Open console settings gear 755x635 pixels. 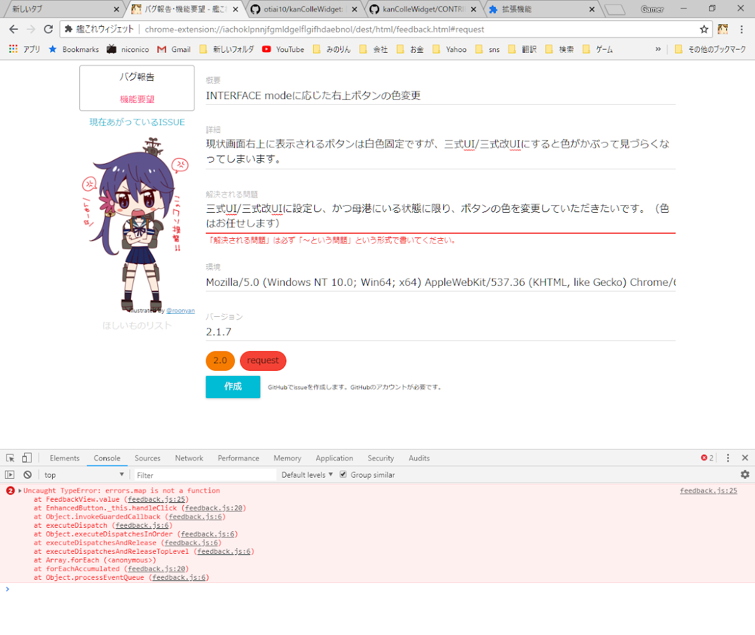click(x=745, y=475)
